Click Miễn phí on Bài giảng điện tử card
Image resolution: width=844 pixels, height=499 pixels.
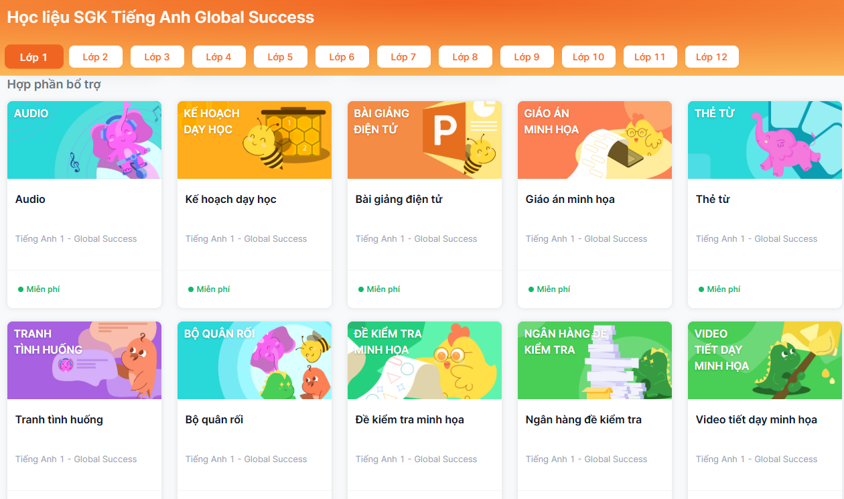tap(383, 289)
